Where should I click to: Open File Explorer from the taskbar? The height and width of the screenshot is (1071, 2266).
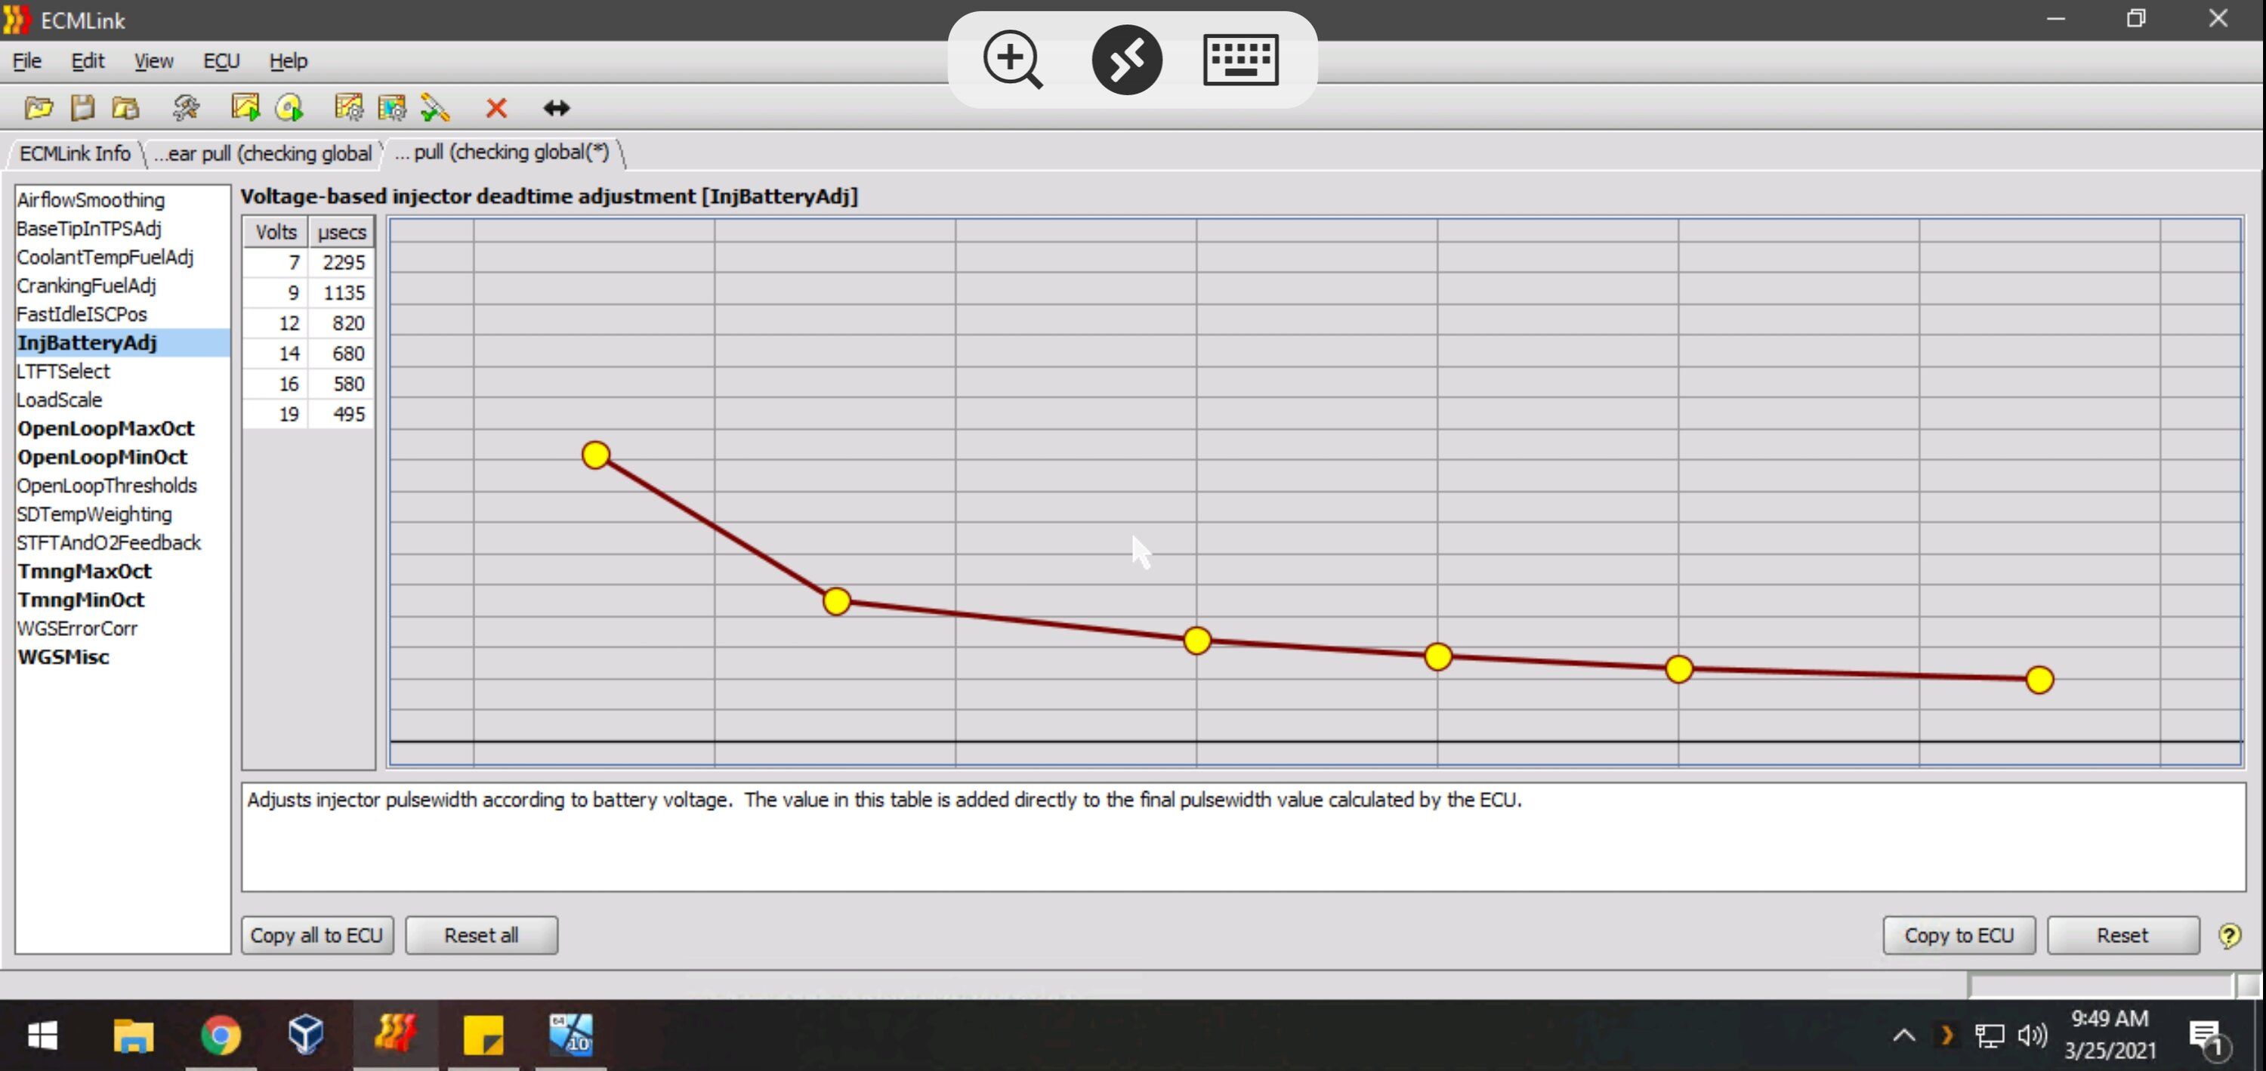click(134, 1035)
